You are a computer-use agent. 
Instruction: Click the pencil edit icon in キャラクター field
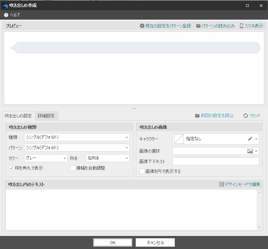(250, 139)
